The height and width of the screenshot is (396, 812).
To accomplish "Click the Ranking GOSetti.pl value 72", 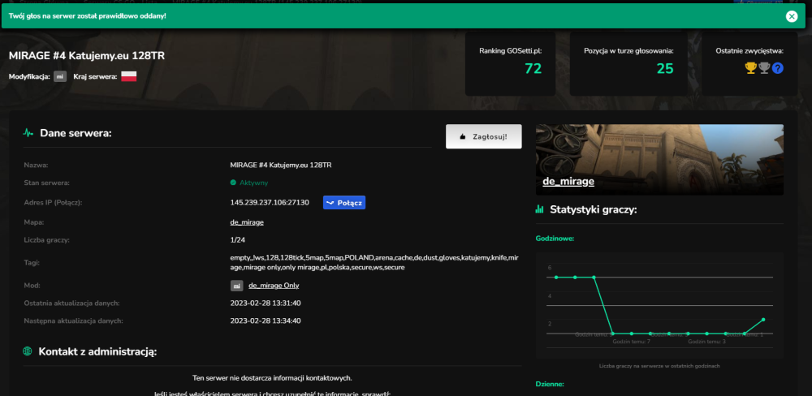I will (x=533, y=68).
